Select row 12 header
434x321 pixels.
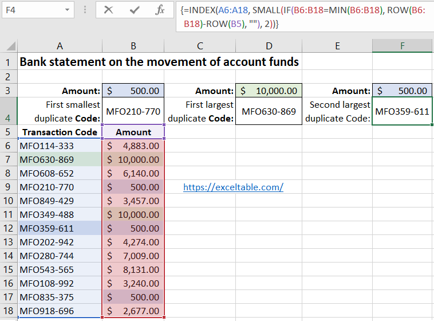tap(9, 228)
